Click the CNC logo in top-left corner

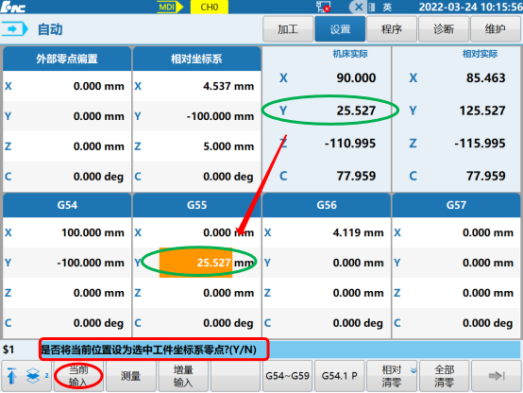[13, 7]
